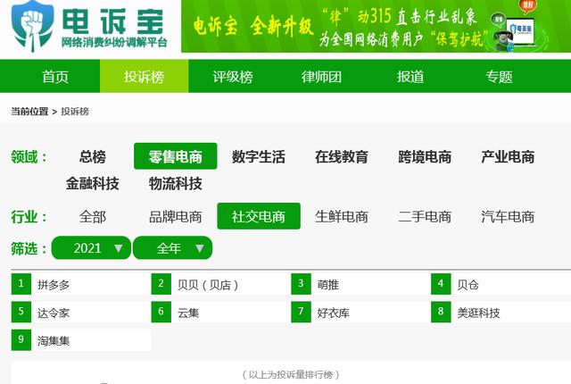571x384 pixels.
Task: Open rank 1 entry 拼多多
Action: tap(81, 284)
